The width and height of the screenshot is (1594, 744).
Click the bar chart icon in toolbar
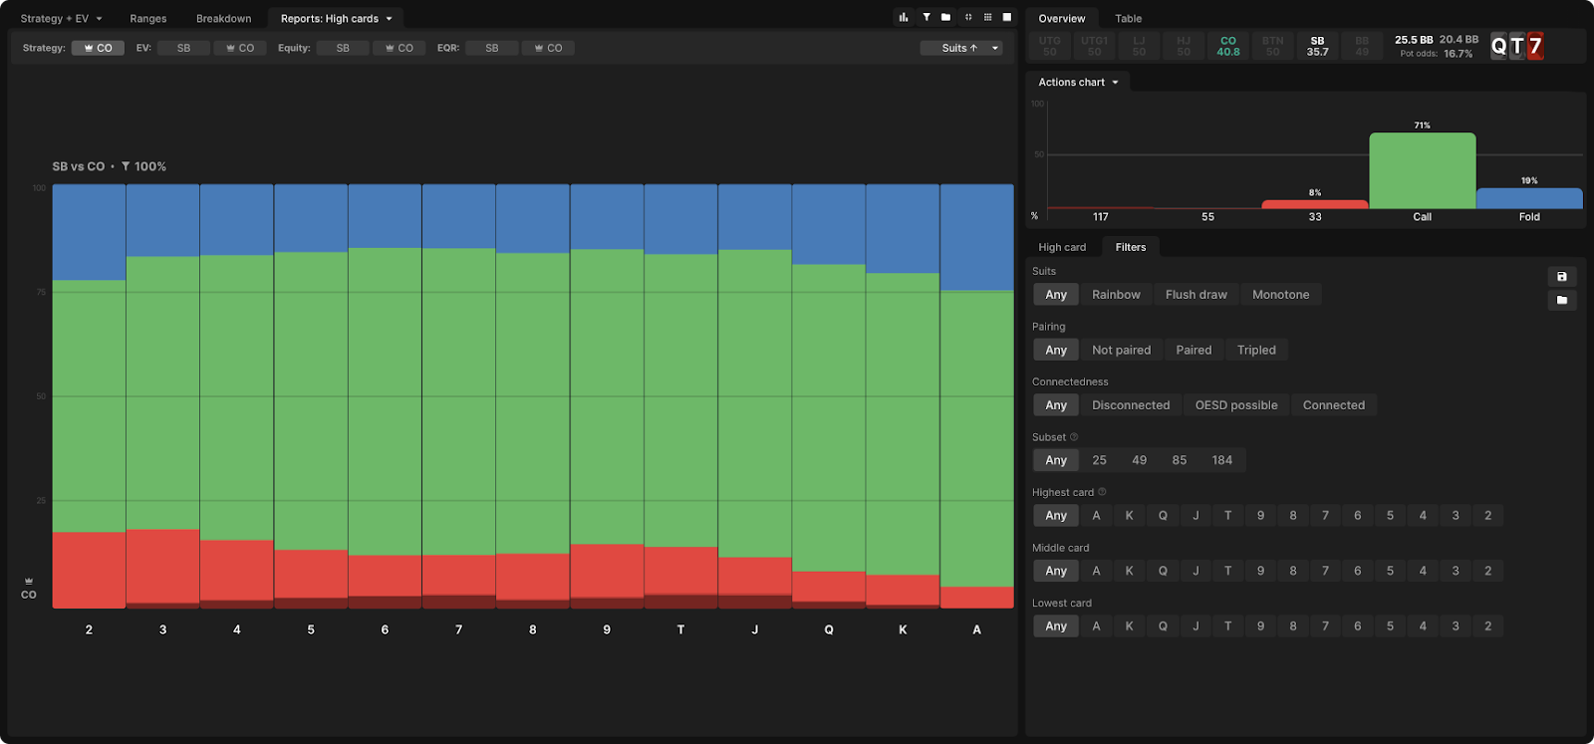pyautogui.click(x=904, y=17)
